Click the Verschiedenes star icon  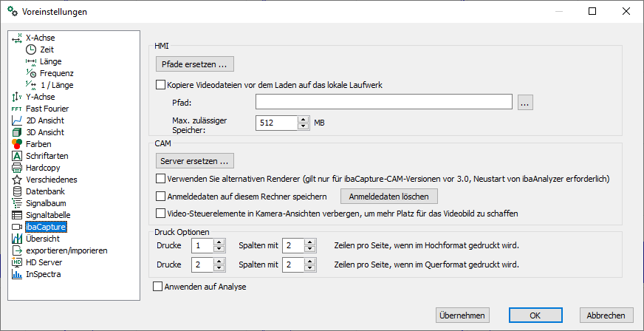point(18,180)
